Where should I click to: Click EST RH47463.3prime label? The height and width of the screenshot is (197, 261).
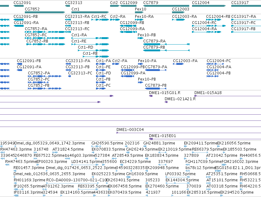click(x=16, y=149)
